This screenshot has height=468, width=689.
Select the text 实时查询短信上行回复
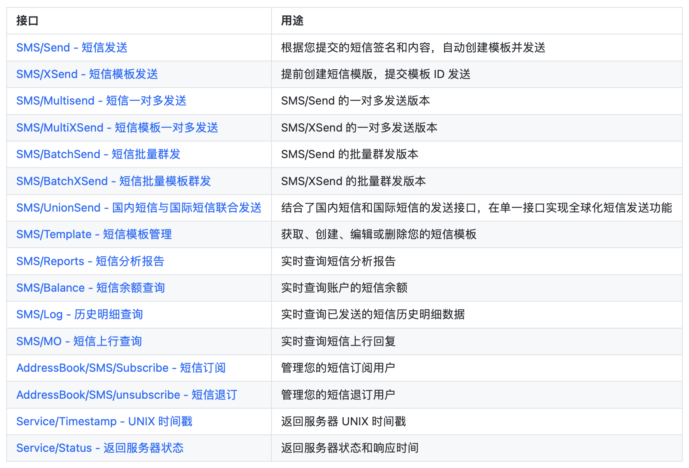338,341
